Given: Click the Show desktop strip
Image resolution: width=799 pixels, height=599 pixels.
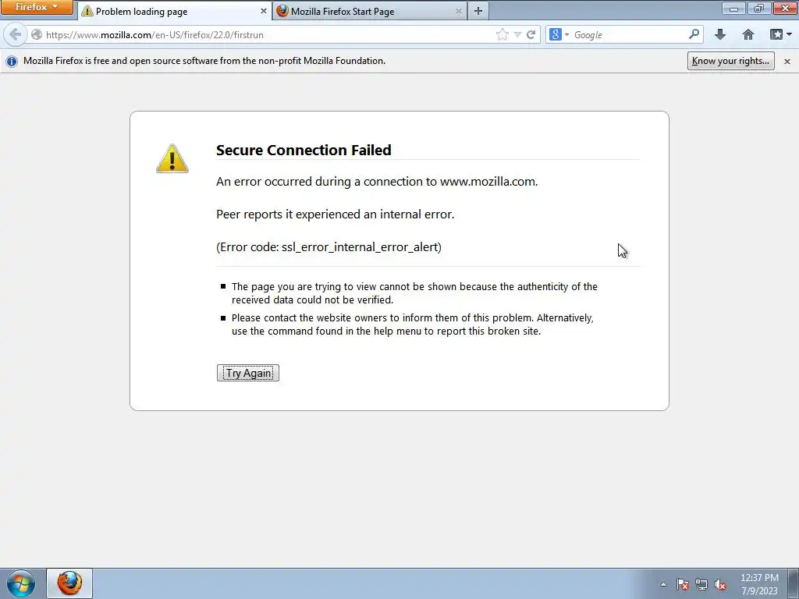Looking at the screenshot, I should click(794, 583).
